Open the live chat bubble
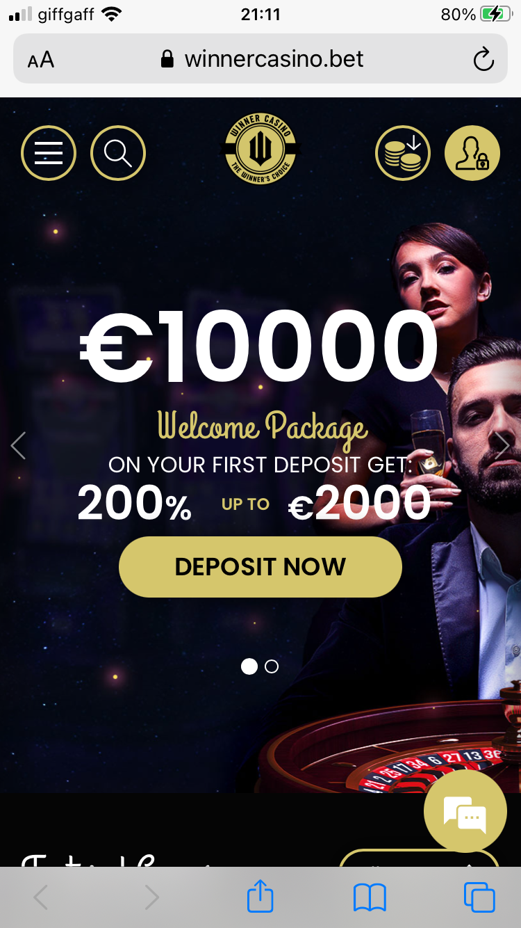 pyautogui.click(x=465, y=811)
